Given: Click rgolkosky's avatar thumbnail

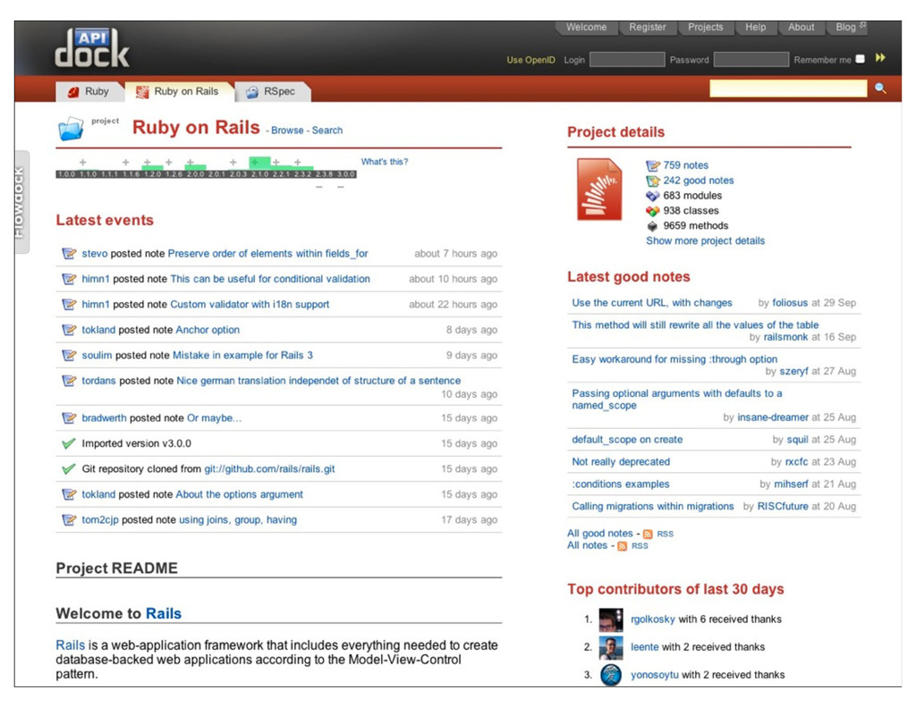Looking at the screenshot, I should pos(611,619).
